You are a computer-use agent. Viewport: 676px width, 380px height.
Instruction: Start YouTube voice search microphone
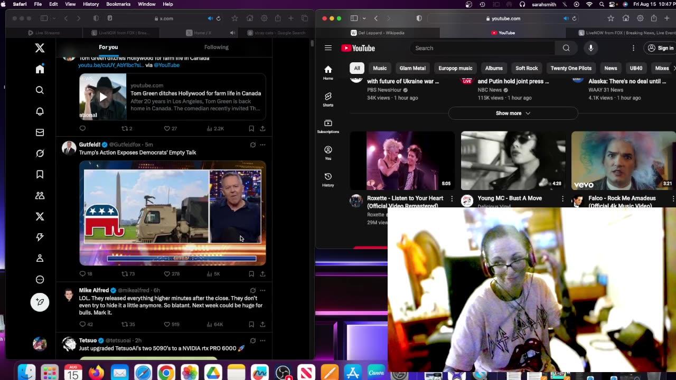coord(591,48)
